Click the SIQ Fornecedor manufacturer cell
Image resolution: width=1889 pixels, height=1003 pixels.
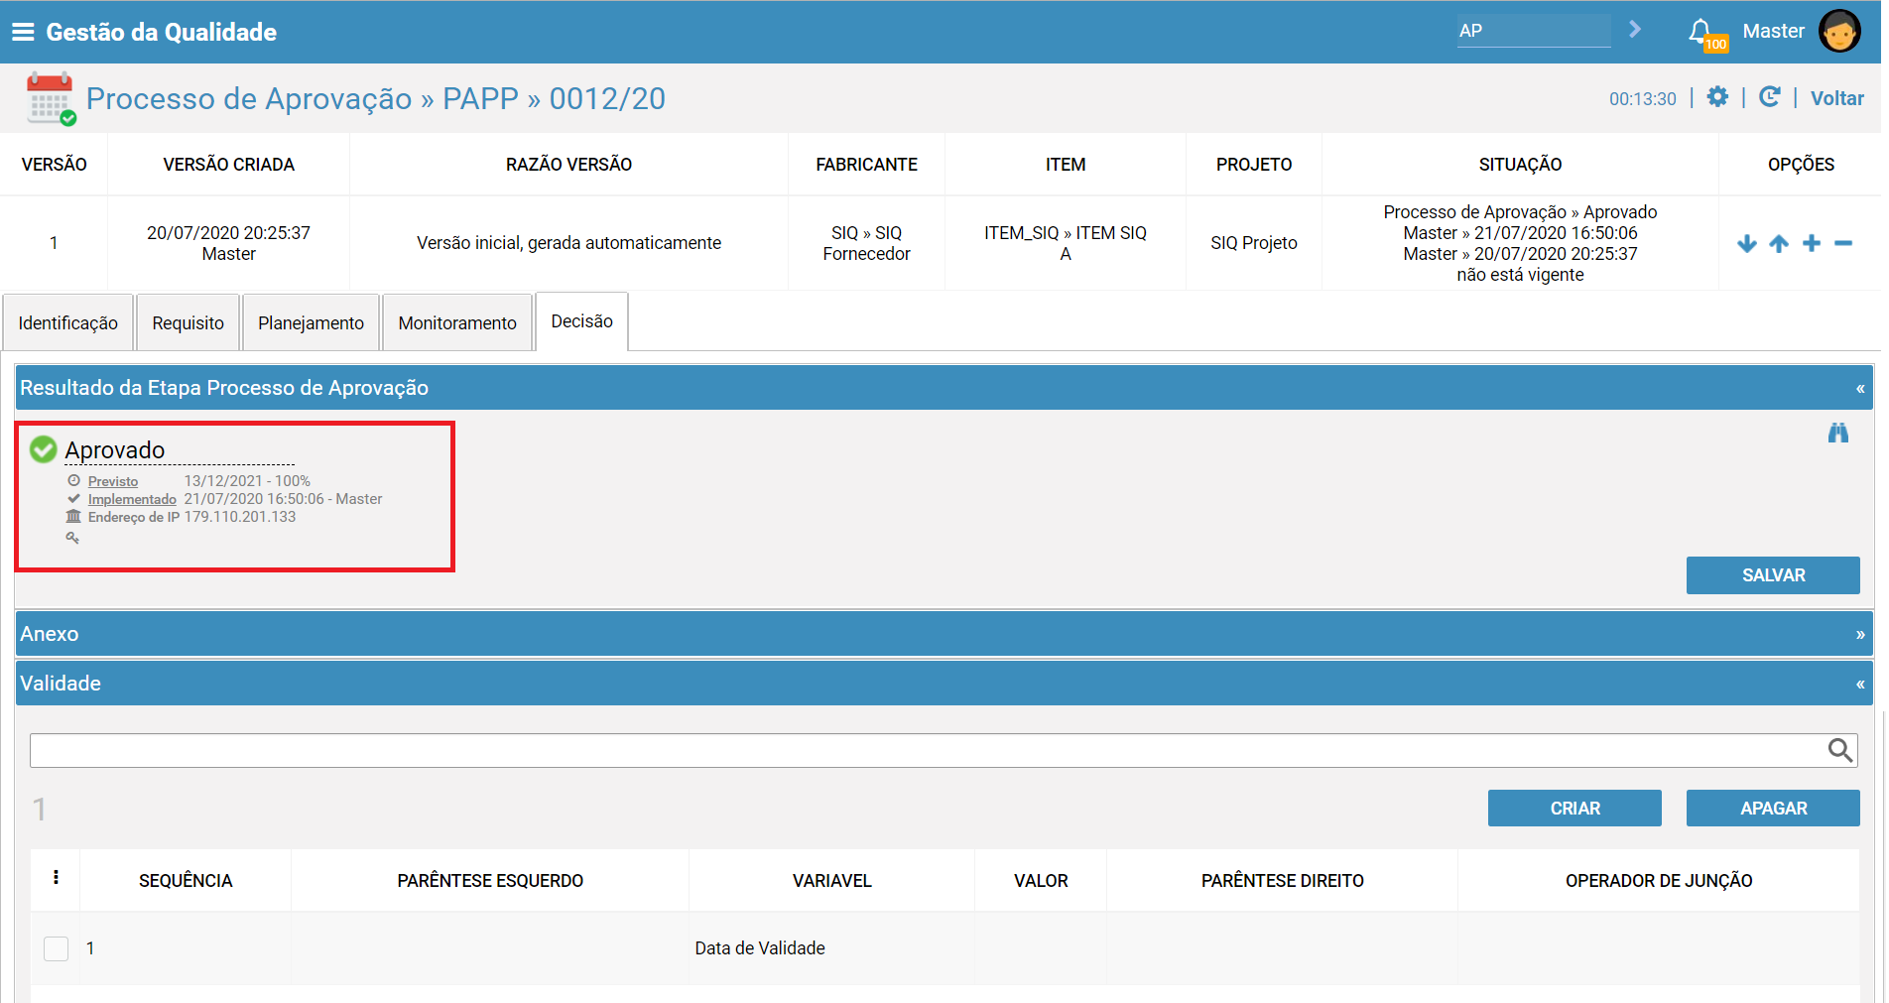866,243
